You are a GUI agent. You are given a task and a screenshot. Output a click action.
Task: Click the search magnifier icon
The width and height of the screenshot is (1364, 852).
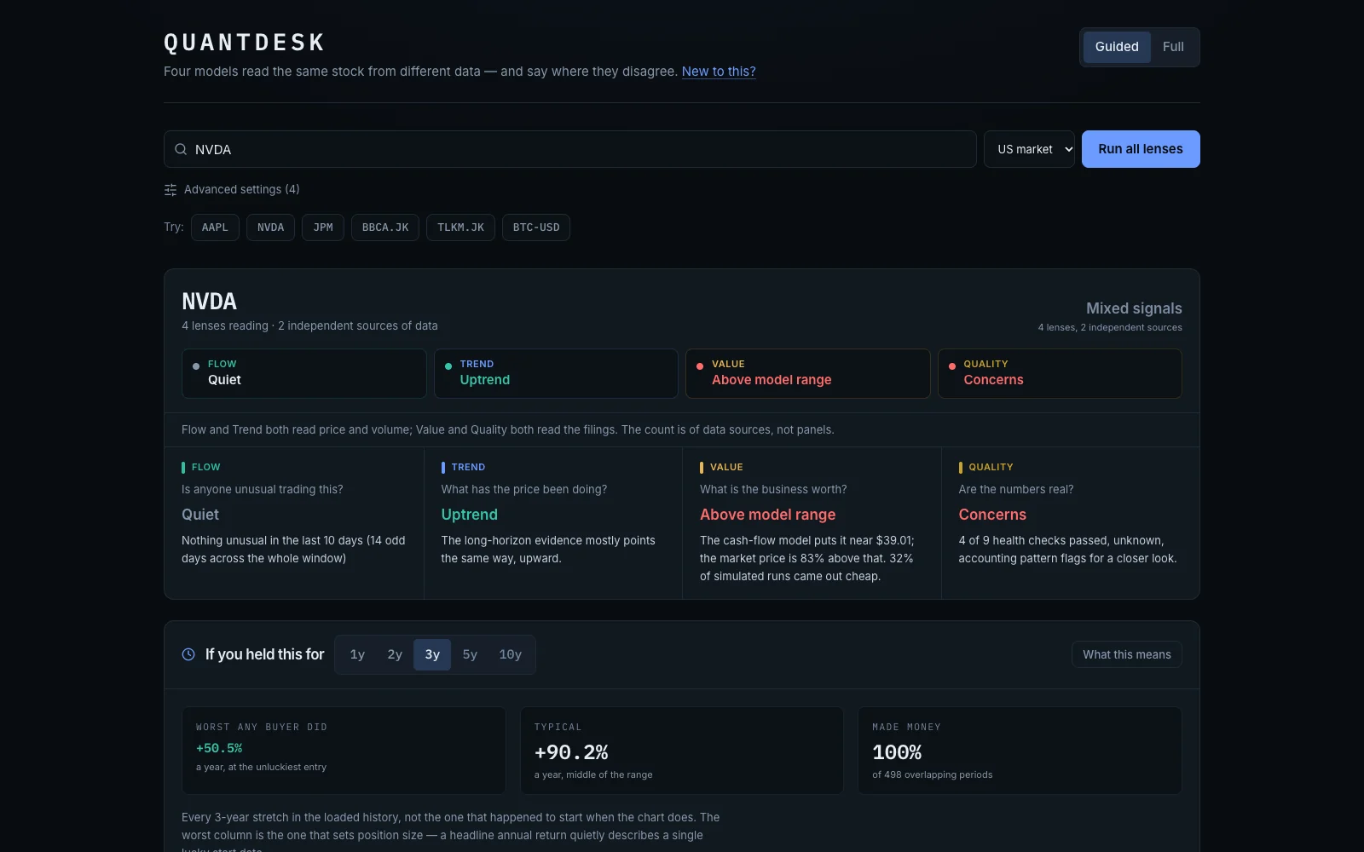pyautogui.click(x=181, y=149)
